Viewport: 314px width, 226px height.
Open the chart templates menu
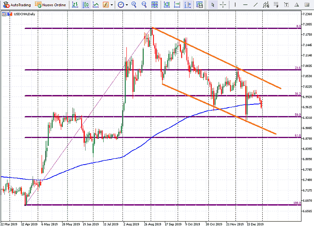tap(200, 5)
